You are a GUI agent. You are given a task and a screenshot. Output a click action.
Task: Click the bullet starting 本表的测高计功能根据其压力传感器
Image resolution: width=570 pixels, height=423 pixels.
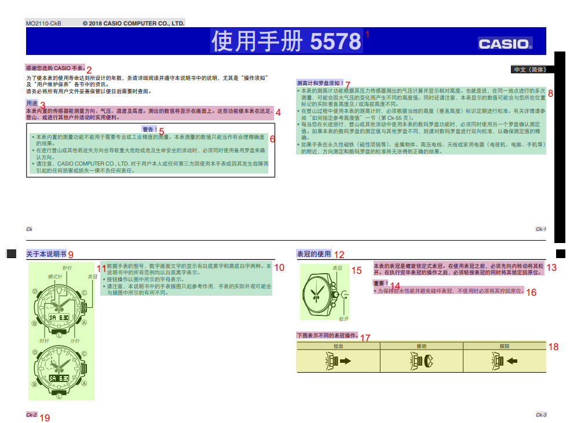(421, 97)
